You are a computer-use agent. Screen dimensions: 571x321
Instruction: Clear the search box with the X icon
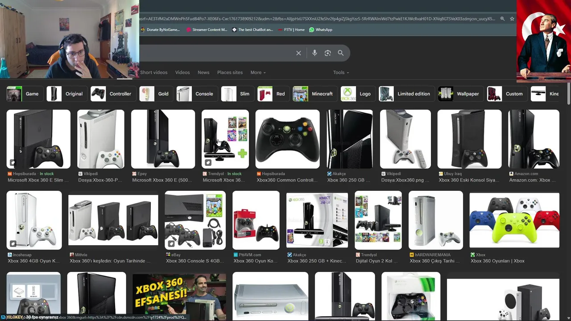click(x=298, y=53)
